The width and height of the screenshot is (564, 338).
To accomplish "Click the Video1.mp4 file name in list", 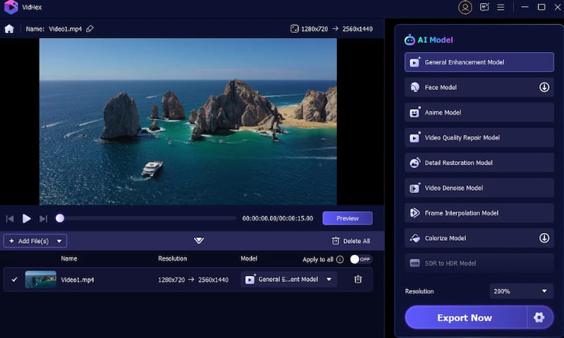I will tap(78, 280).
